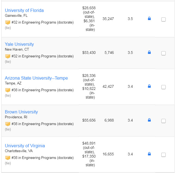The image size is (176, 173).
Task: Open the Arizona State University--Tempe link
Action: 36,78
